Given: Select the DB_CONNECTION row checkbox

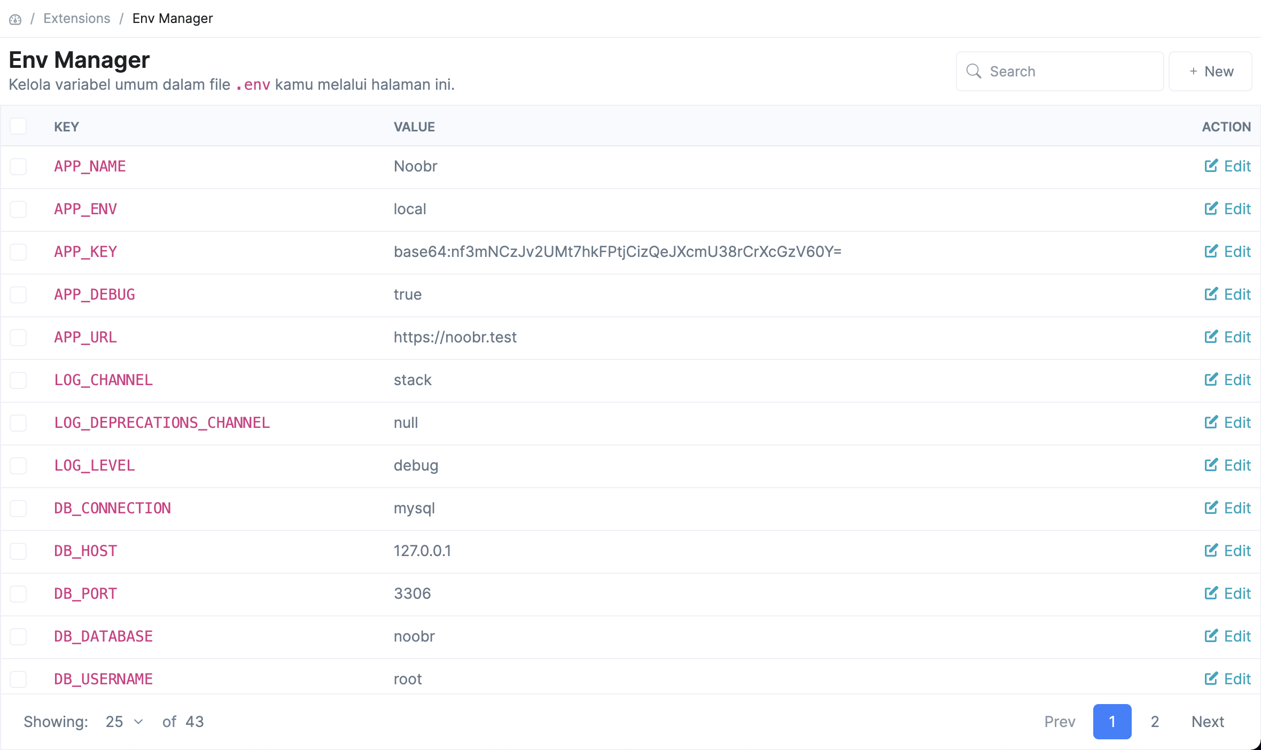Looking at the screenshot, I should tap(18, 508).
